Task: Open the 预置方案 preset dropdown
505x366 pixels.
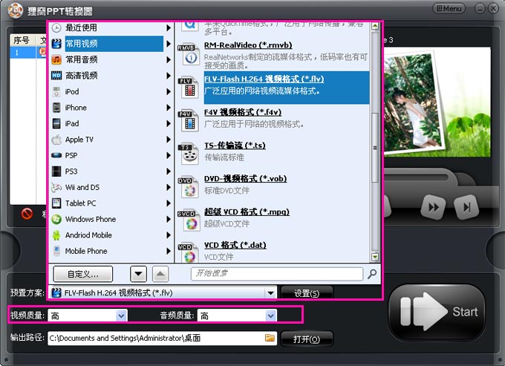Action: tap(270, 293)
